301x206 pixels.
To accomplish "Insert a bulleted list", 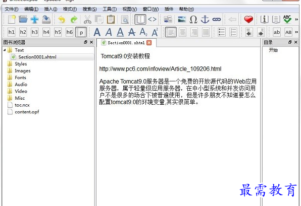I will coord(222,32).
